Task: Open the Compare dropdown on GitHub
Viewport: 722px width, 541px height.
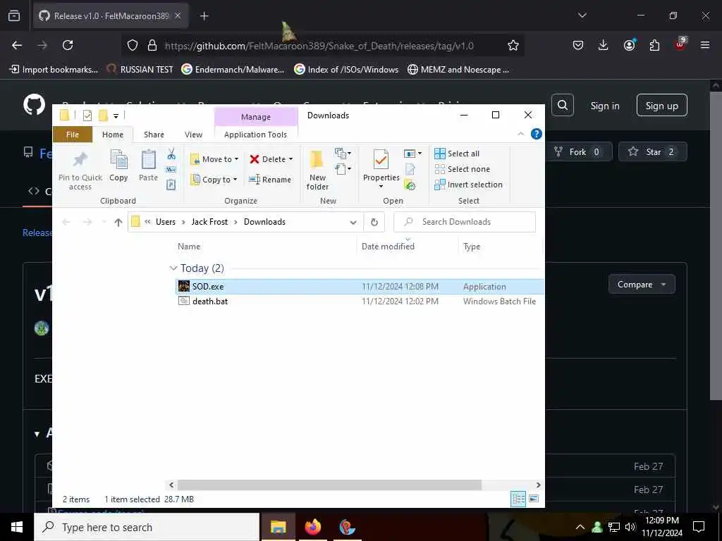Action: click(642, 285)
